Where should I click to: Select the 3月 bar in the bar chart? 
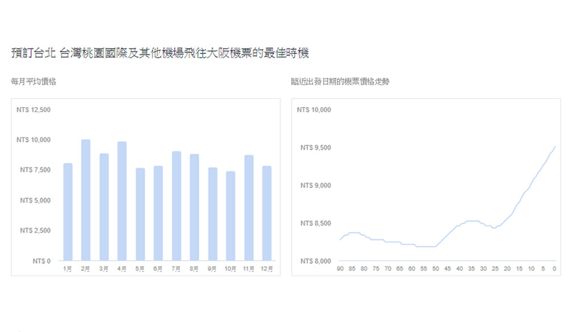tap(104, 207)
